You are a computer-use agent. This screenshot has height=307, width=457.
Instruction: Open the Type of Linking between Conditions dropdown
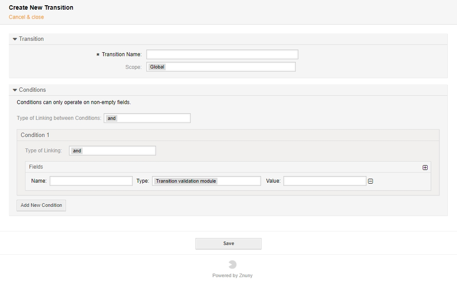(x=147, y=118)
